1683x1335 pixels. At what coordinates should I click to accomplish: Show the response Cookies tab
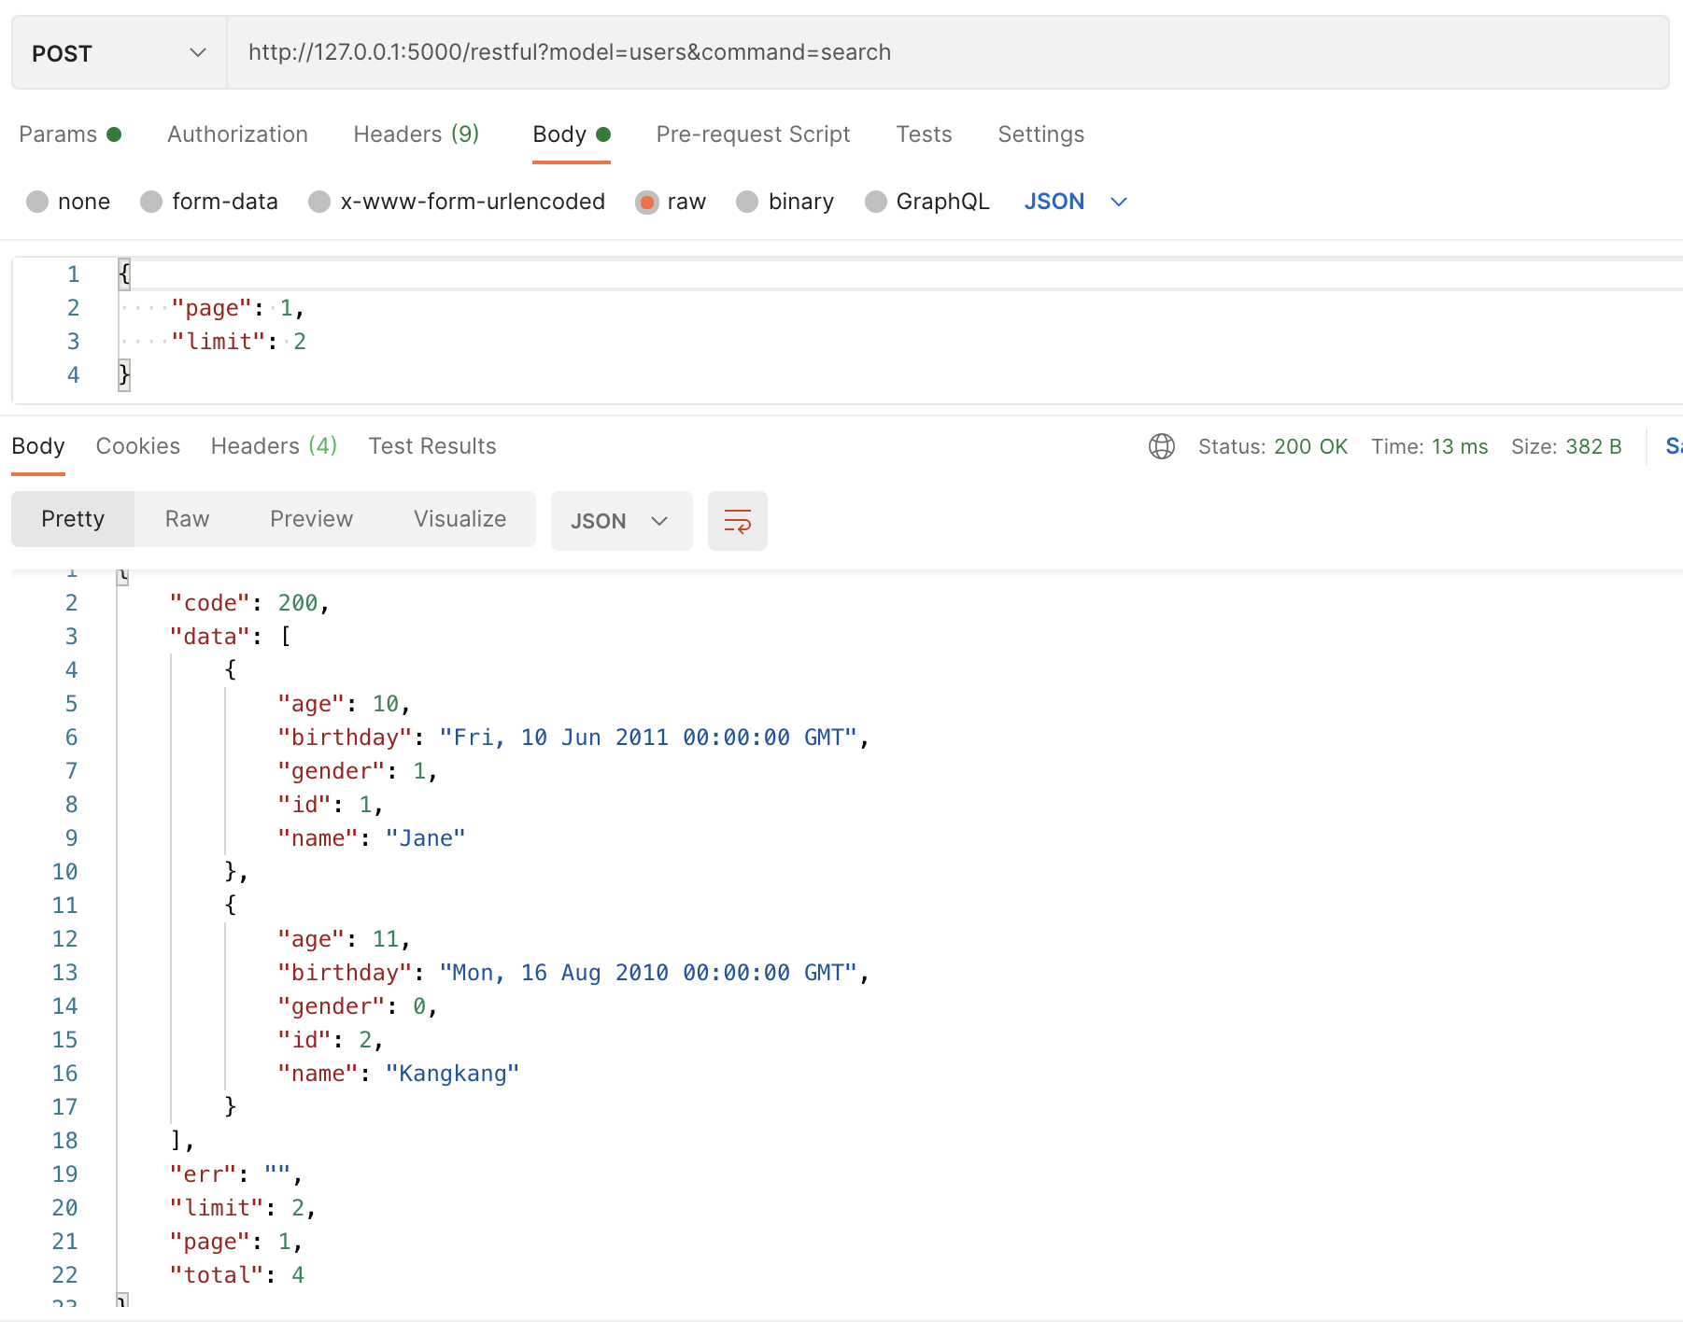(138, 446)
